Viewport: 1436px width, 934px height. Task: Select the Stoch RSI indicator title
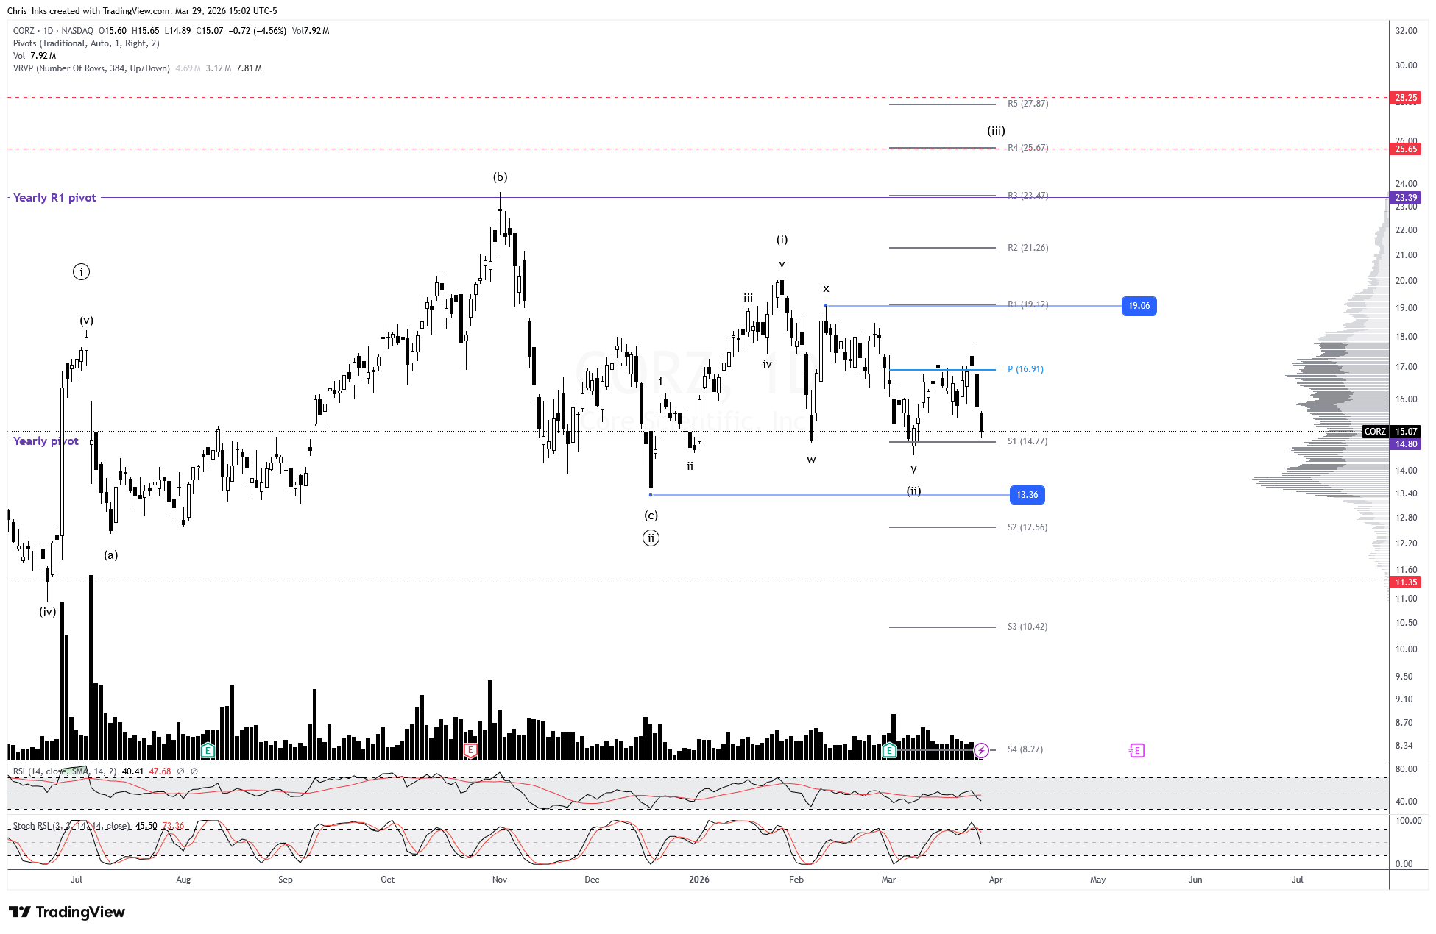click(71, 826)
